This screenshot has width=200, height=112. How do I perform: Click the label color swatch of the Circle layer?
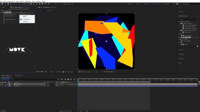[x=9, y=86]
